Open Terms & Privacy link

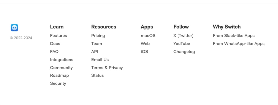(x=107, y=68)
